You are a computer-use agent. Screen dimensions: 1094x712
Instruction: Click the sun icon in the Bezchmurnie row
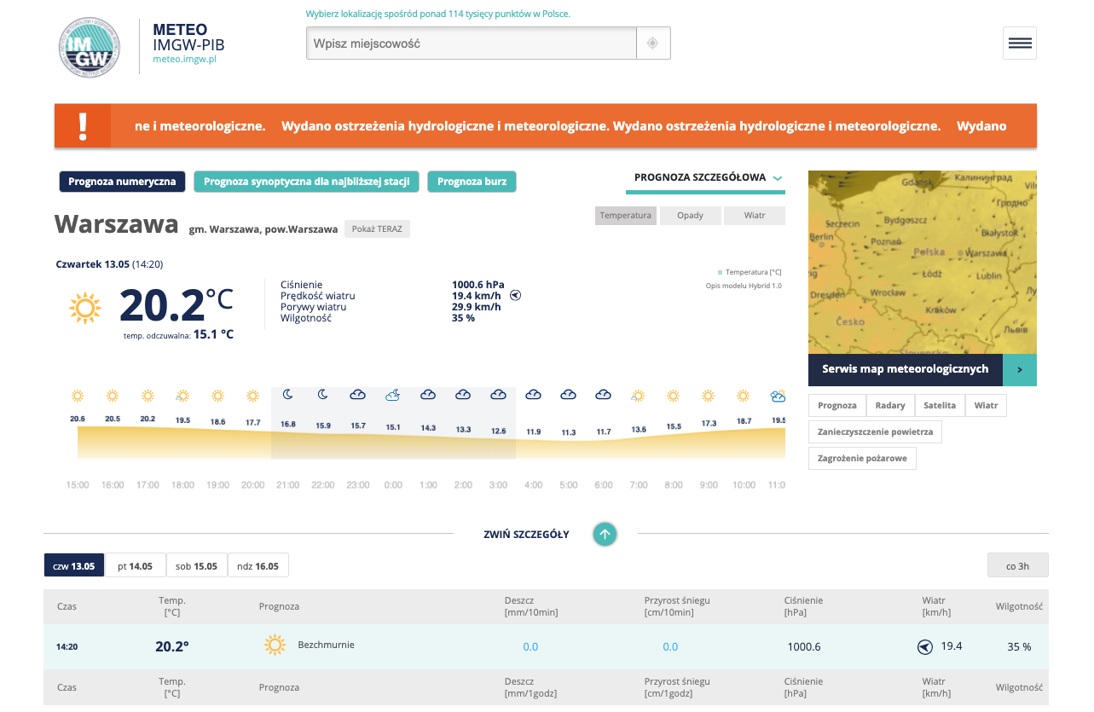[x=275, y=645]
